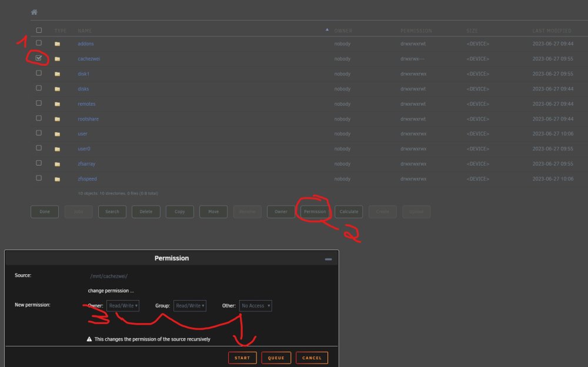Click the 'change permission ...' text
Viewport: 588px width, 367px height.
[111, 291]
